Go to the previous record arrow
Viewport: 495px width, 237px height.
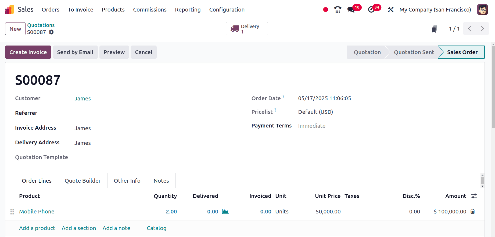(x=469, y=29)
